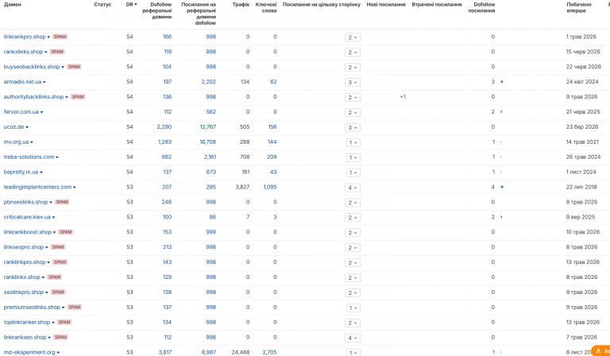Open target page links dropdown for premiumseolinks.shop
Viewport: 610px width, 356px height.
(353, 308)
